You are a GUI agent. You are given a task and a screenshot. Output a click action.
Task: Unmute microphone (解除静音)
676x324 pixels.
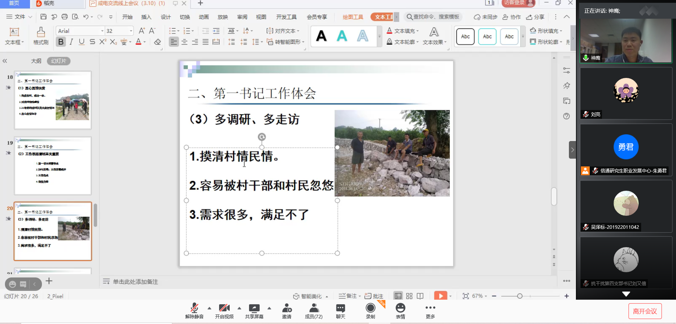tap(194, 308)
